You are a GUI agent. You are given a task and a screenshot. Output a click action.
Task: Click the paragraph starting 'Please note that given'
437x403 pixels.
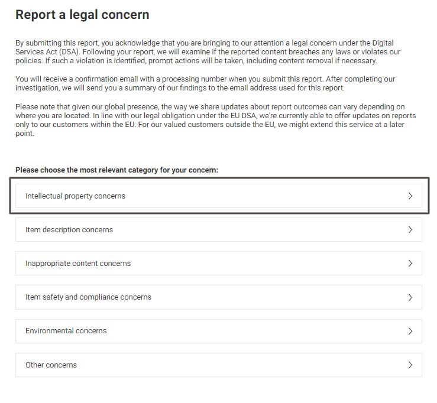[216, 120]
